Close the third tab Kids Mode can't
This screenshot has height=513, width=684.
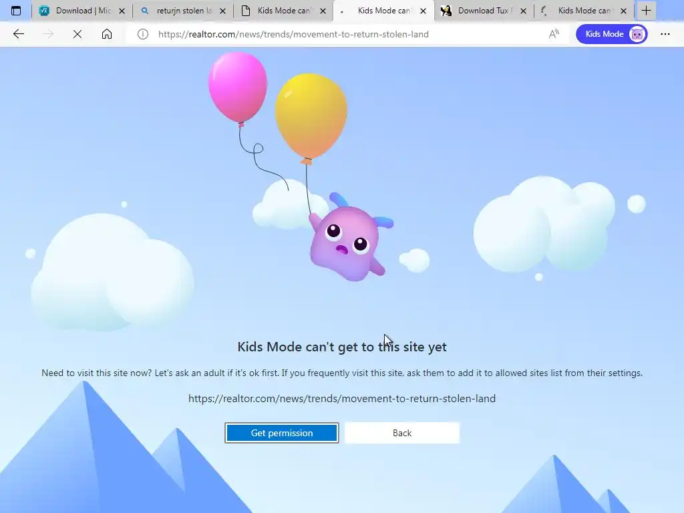coord(323,11)
